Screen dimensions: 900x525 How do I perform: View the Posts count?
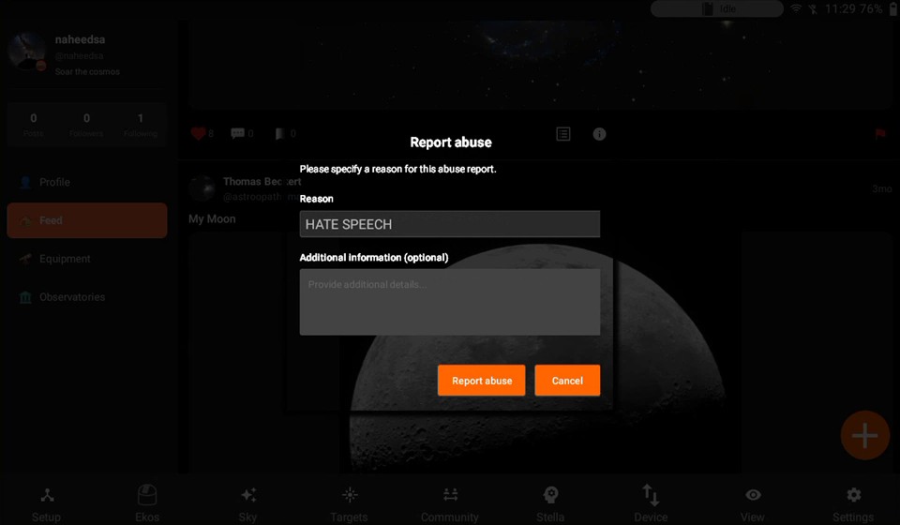(34, 125)
